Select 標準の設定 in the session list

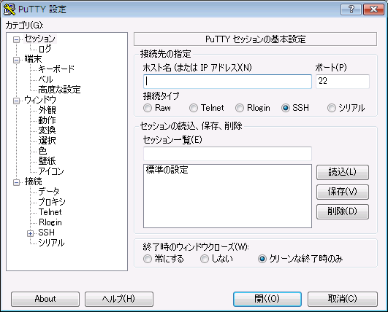click(167, 170)
